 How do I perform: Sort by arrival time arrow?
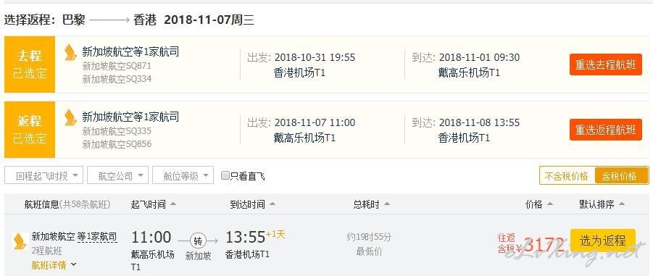coord(273,204)
